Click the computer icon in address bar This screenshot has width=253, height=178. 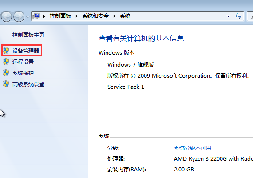tap(36, 16)
